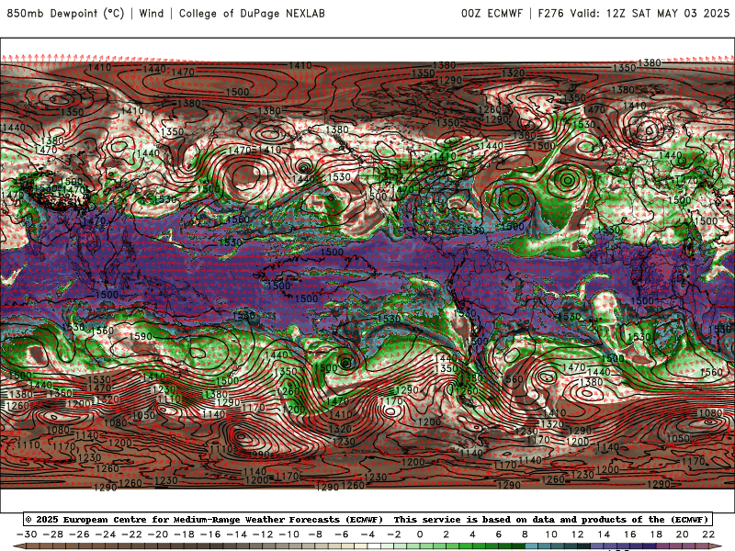Click the 'Wind' label in the header
Image resolution: width=735 pixels, height=551 pixels.
pyautogui.click(x=152, y=13)
